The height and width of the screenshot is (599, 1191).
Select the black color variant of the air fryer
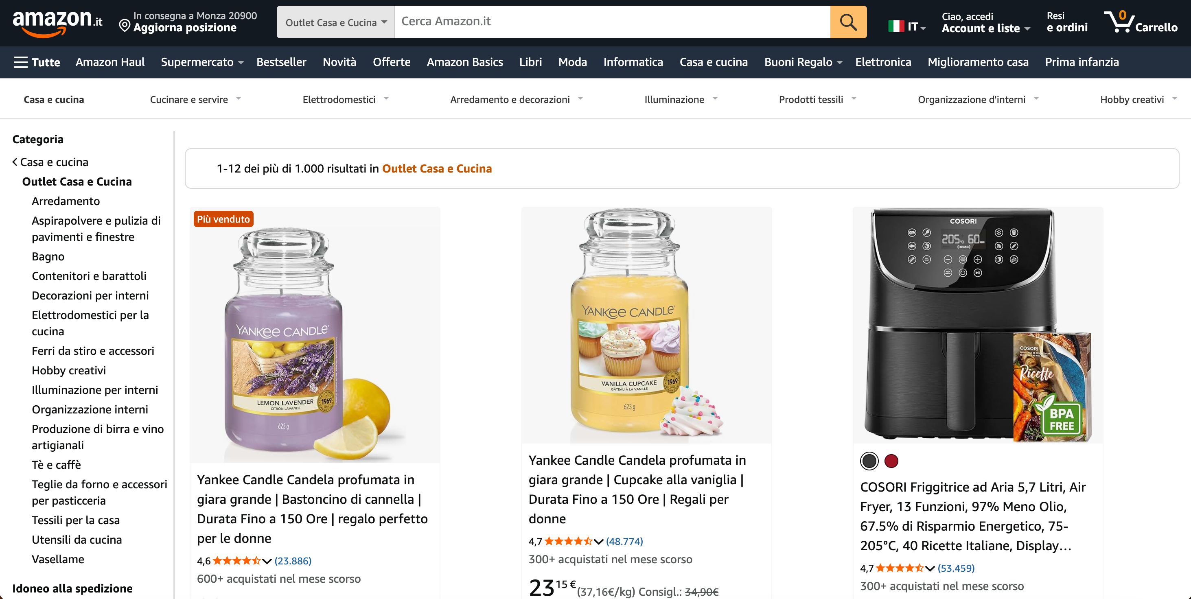pos(870,461)
